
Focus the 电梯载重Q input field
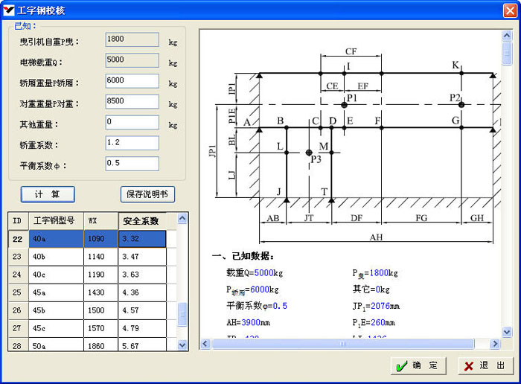[132, 60]
